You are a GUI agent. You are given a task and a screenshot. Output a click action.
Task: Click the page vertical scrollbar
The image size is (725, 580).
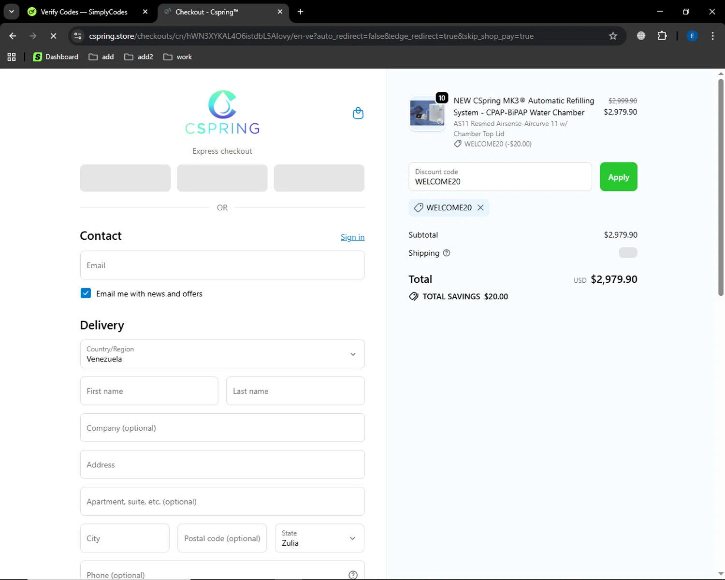(721, 188)
